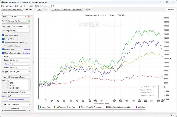Screen dimensions: 177x117
Task: Open the Database menu
Action: [18, 6]
